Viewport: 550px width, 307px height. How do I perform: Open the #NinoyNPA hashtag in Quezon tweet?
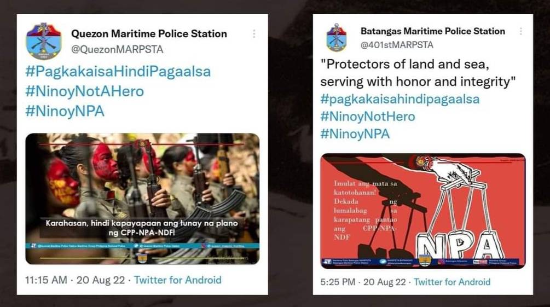pos(65,111)
